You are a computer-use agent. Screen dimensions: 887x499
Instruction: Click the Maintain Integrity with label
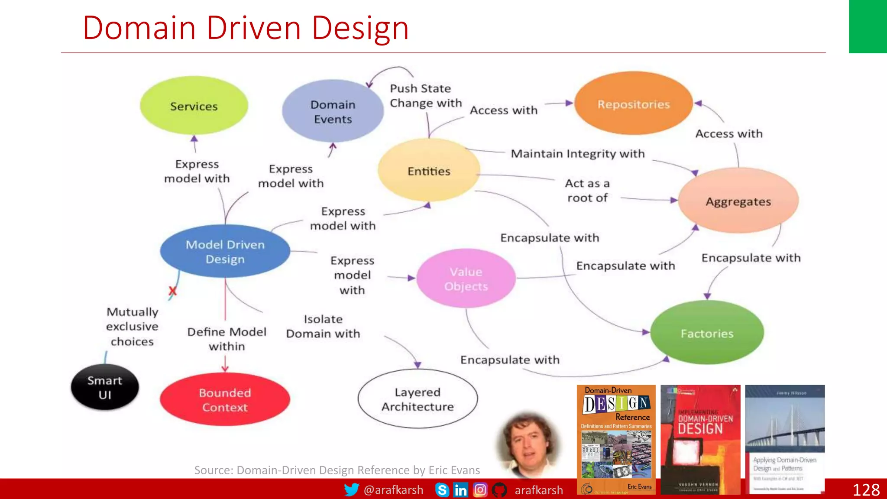pyautogui.click(x=578, y=154)
